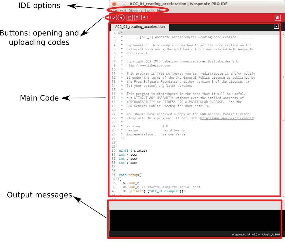This screenshot has width=285, height=243.
Task: Save the sketch using the down-arrow icon
Action: click(x=144, y=18)
